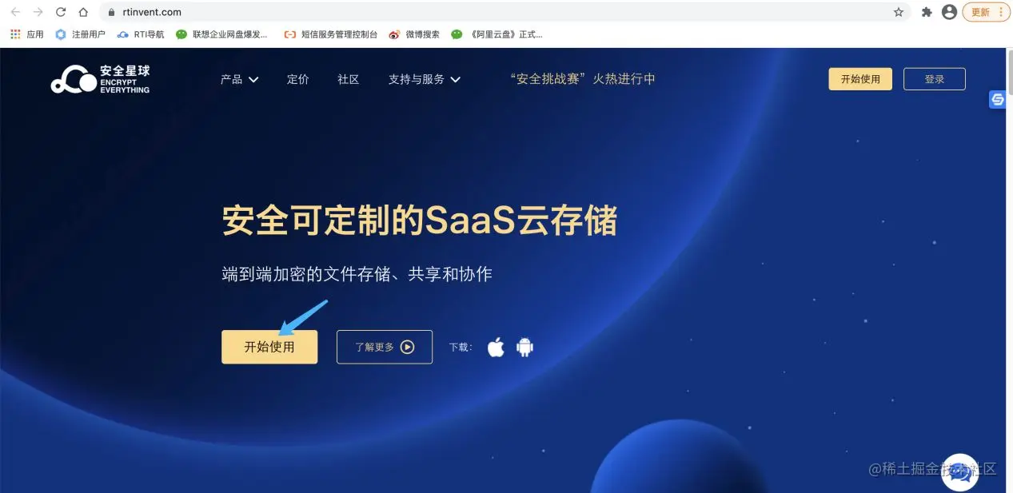Click the Apple download icon
This screenshot has height=493, width=1013.
[497, 347]
